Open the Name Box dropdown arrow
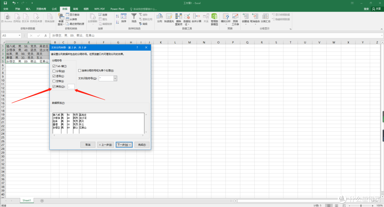 click(19, 36)
